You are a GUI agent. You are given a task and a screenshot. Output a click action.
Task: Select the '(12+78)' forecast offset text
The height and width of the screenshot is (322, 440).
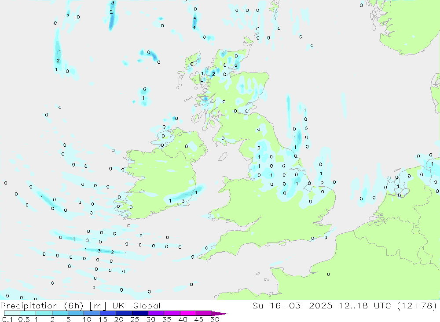[x=417, y=305]
